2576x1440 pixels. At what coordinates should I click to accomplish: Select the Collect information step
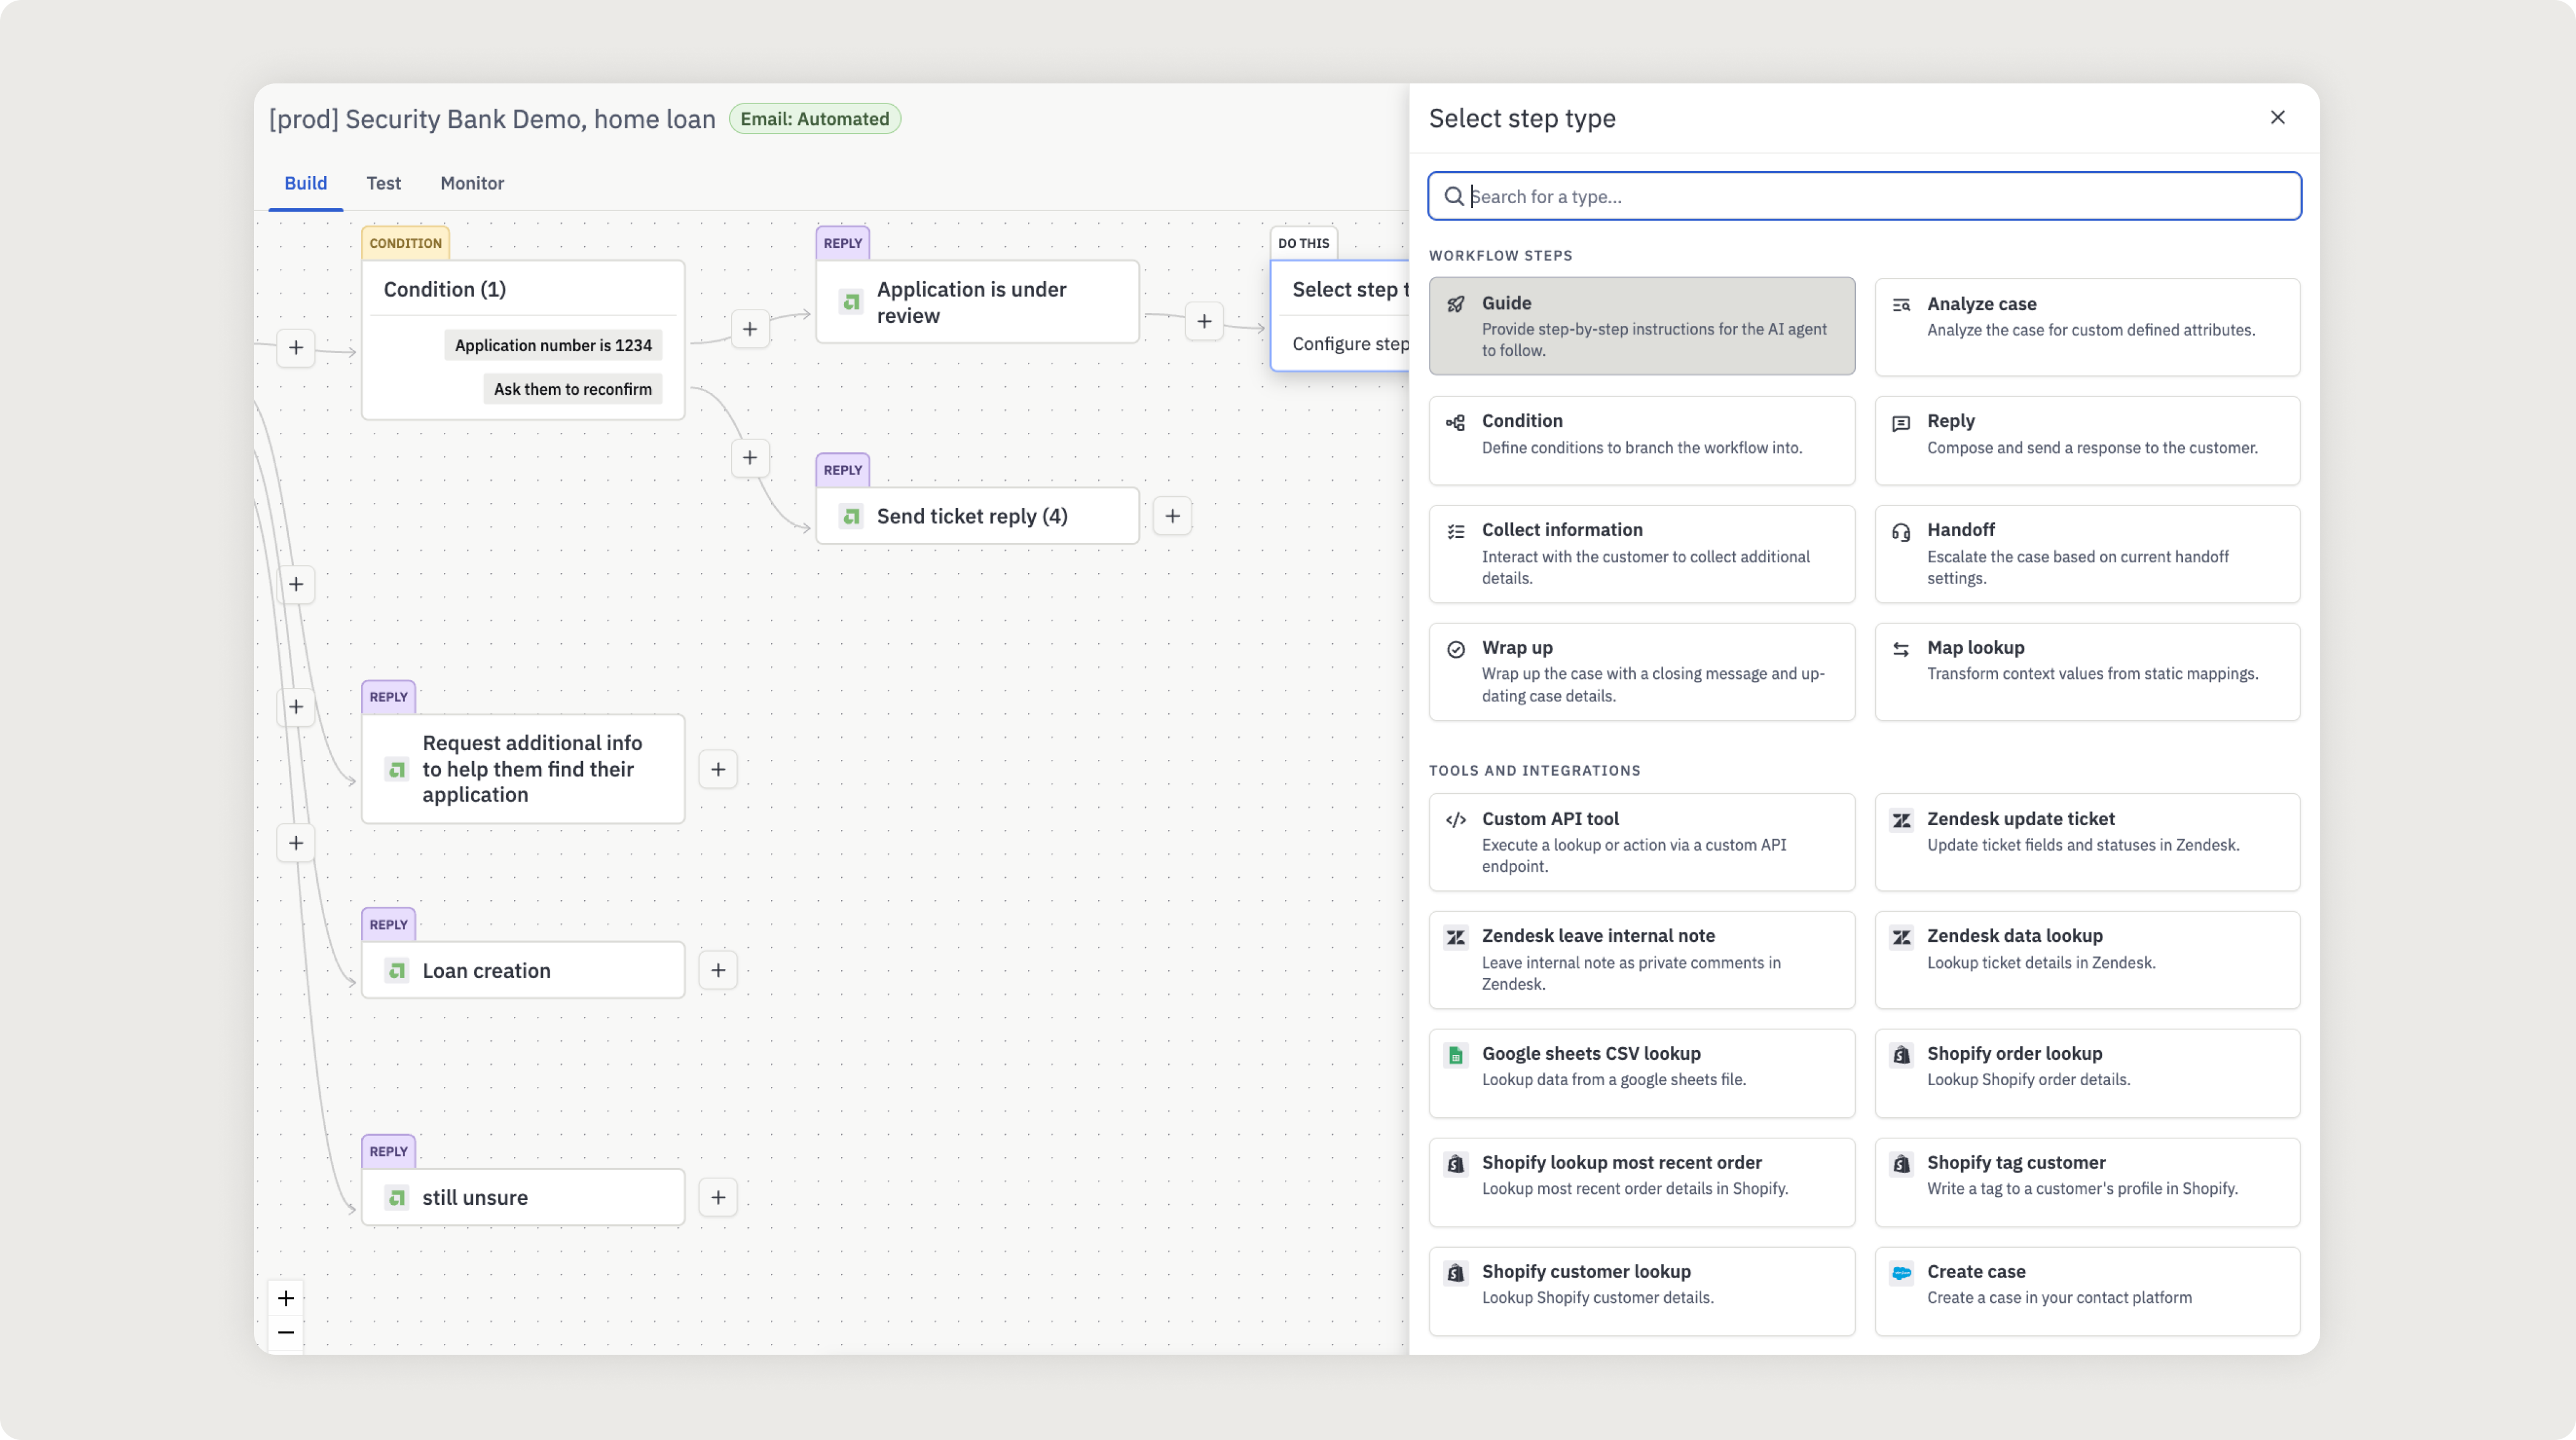[1641, 553]
